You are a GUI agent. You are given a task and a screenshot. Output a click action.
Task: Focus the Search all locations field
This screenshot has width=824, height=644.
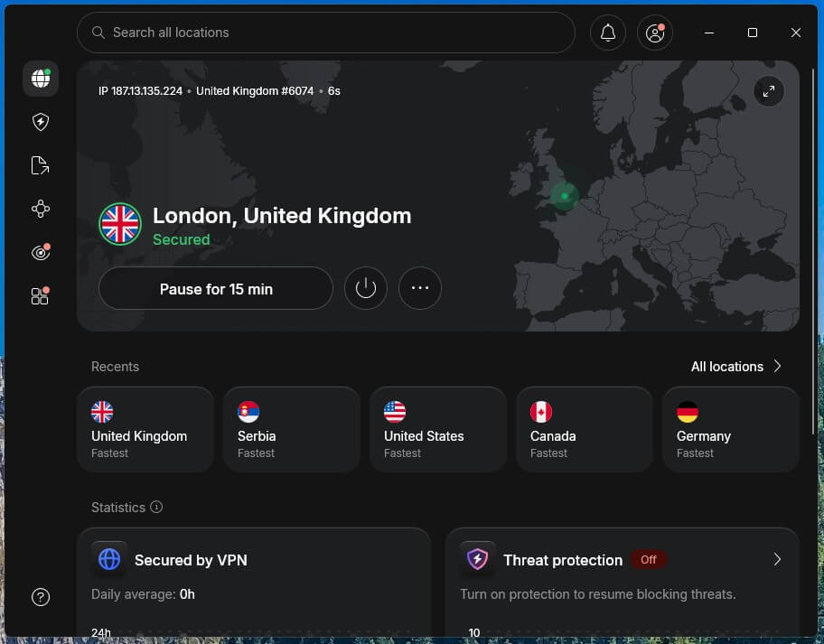tap(326, 33)
